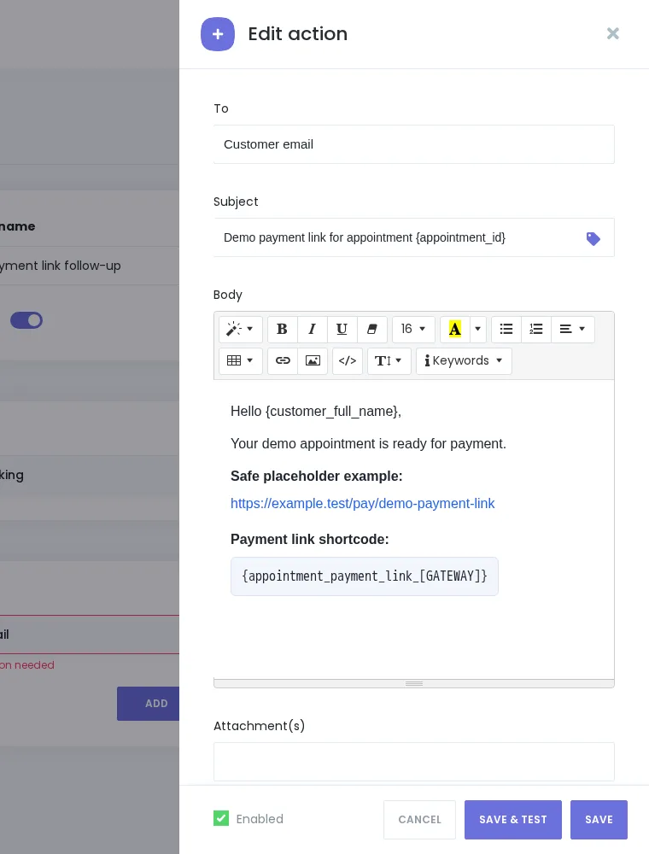The height and width of the screenshot is (854, 649).
Task: Toggle the switch in the background page
Action: pyautogui.click(x=26, y=320)
